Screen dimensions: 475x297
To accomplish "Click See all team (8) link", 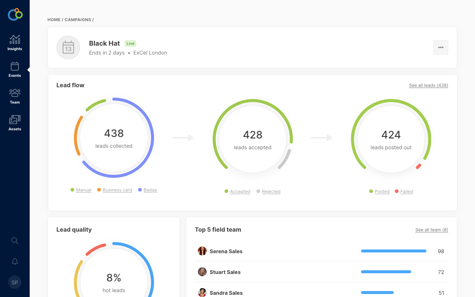I will [x=432, y=230].
